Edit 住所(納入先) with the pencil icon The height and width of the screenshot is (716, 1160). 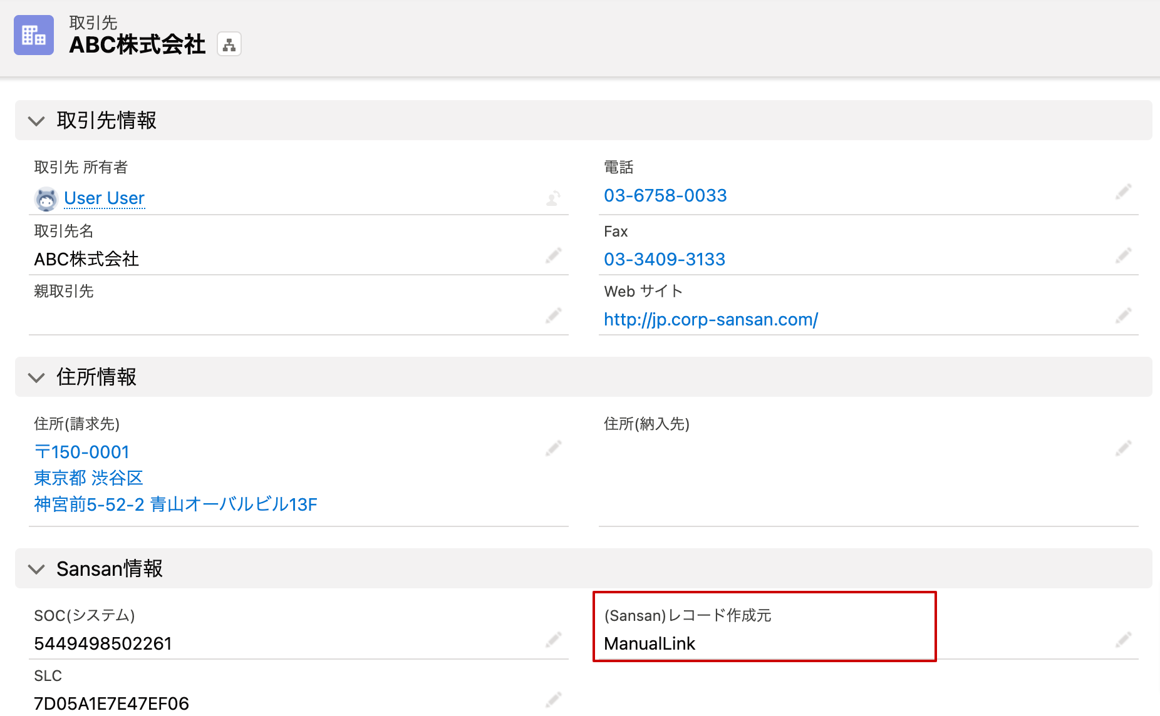[x=1124, y=448]
